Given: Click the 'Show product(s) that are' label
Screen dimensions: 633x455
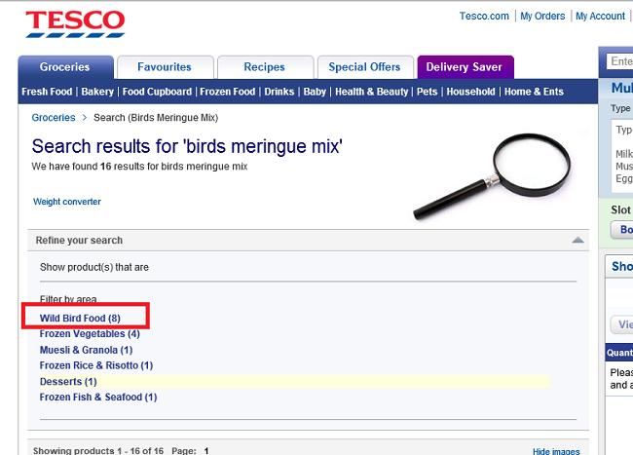Looking at the screenshot, I should click(94, 267).
